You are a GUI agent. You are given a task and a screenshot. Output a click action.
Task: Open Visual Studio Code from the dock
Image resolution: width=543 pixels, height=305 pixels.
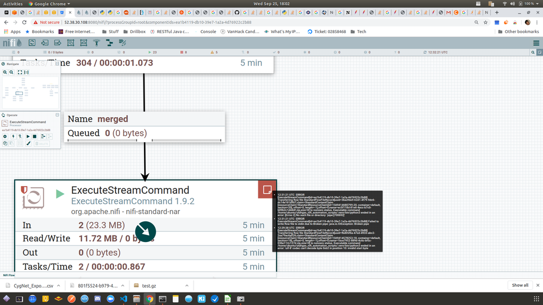point(123,299)
